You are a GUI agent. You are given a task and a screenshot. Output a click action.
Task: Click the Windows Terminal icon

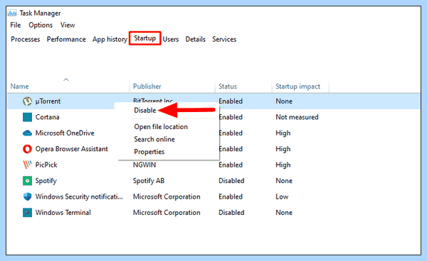coord(27,213)
